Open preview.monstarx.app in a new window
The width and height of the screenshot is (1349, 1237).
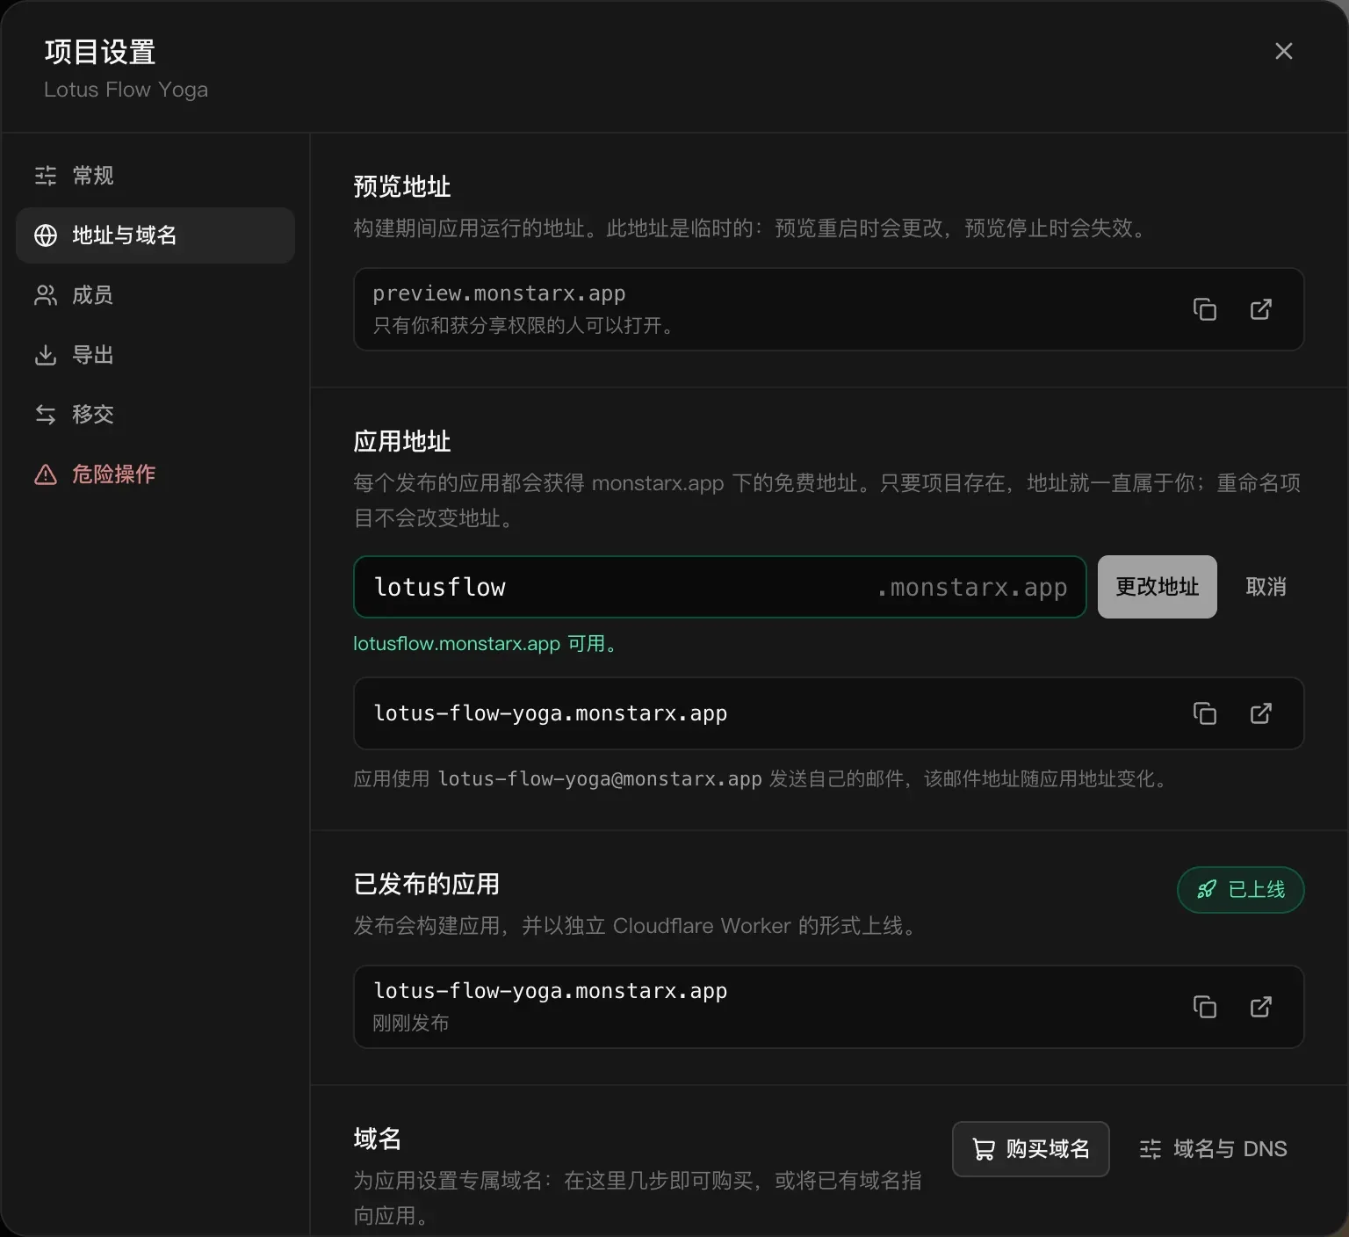[1261, 309]
